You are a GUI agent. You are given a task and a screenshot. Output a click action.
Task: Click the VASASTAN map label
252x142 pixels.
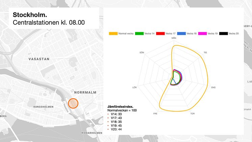[39, 59]
